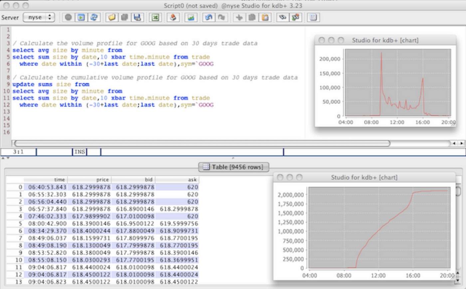Click the table scrollbar down arrow
466x289 pixels.
click(458, 280)
